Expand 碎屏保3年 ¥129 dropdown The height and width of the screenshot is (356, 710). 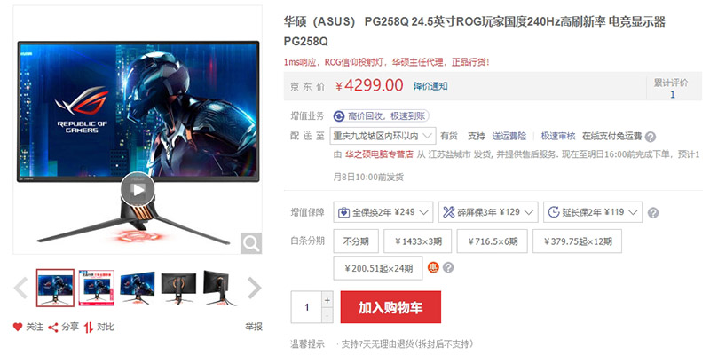(488, 212)
